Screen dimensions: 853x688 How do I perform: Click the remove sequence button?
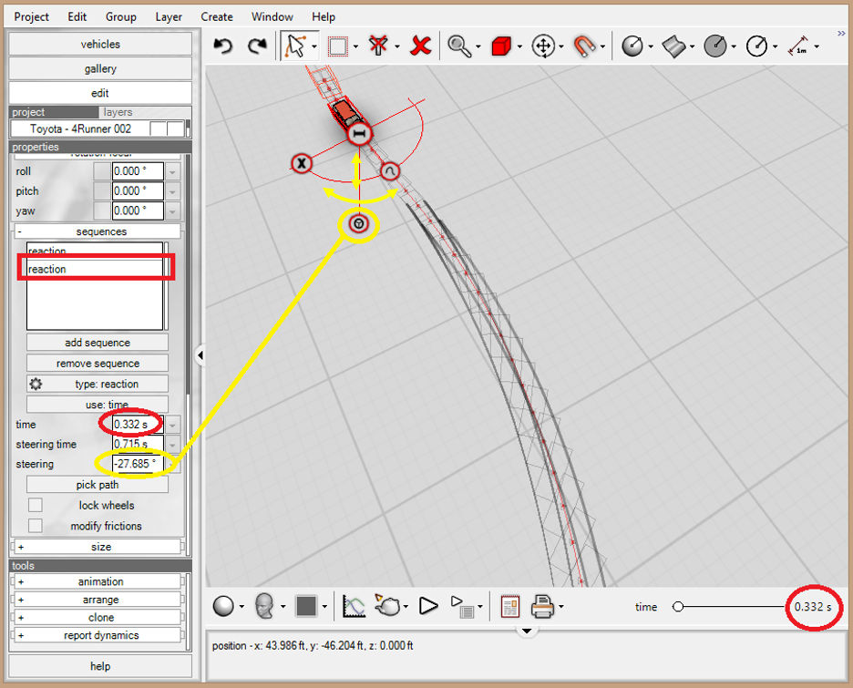point(98,364)
